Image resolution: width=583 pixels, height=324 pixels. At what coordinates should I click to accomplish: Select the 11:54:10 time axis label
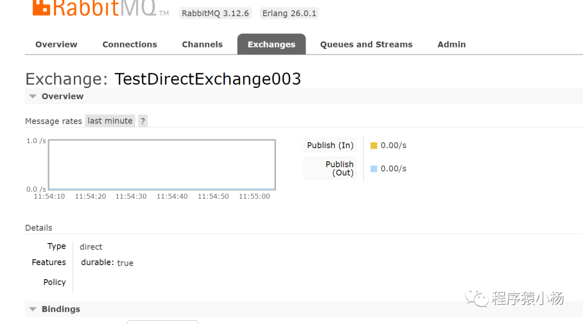[x=49, y=197]
